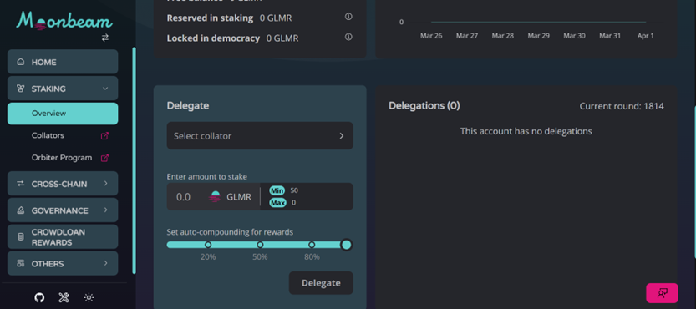Click the page scrollbar on right edge
The width and height of the screenshot is (696, 309).
(694, 182)
